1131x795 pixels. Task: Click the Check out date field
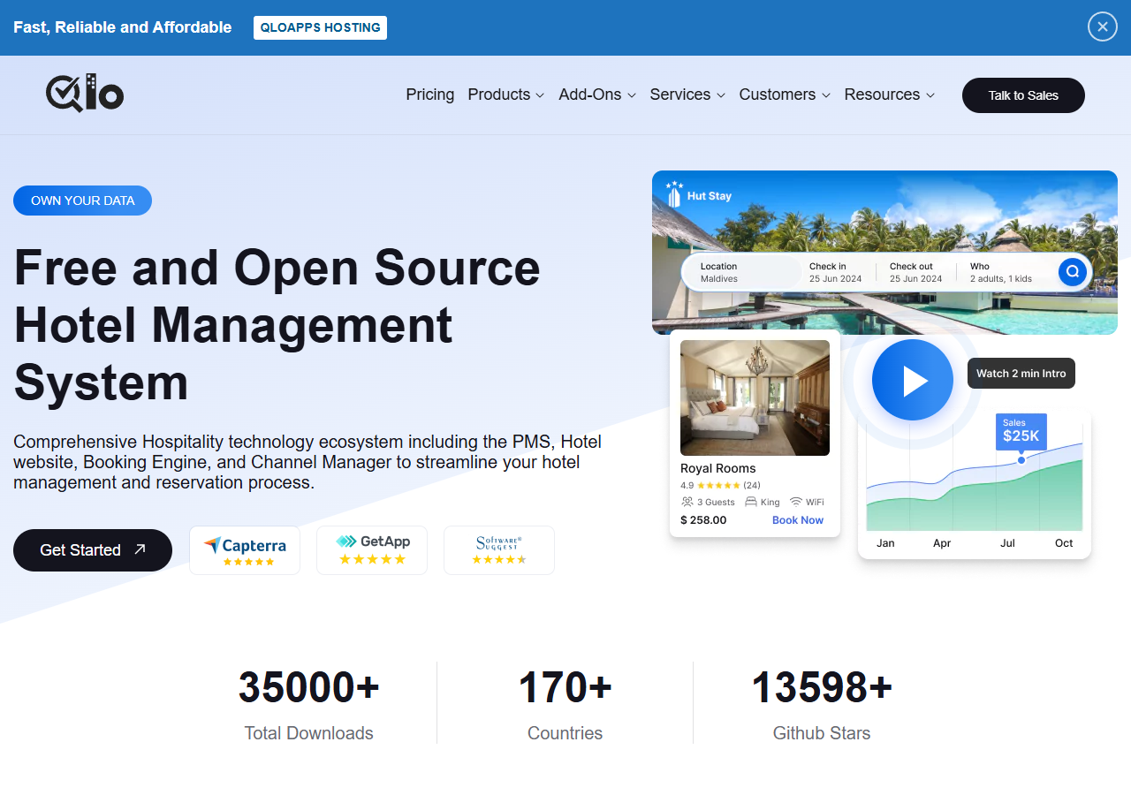[x=916, y=272]
